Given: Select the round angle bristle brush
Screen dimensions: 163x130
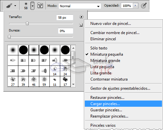Looking at the screenshot, I should pos(44,60).
